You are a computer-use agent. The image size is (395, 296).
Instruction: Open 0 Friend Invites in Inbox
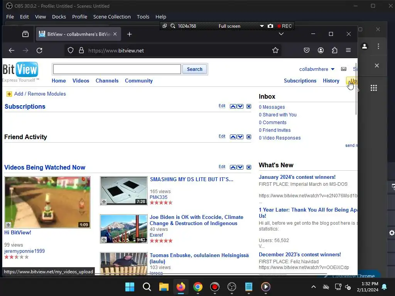coord(275,130)
